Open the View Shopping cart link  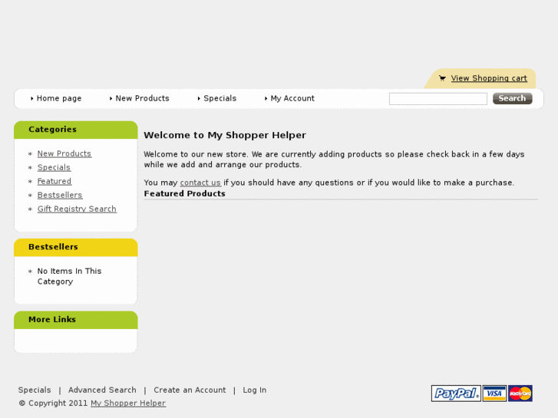pos(489,78)
